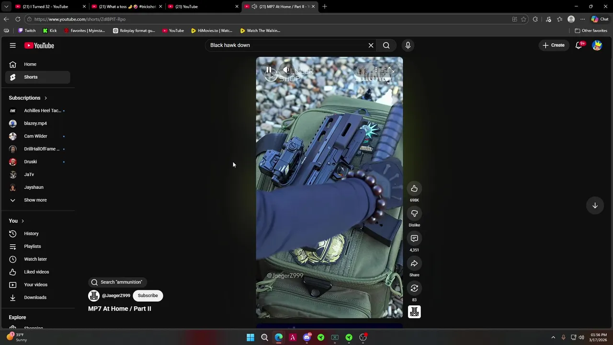Screen dimensions: 613x345
Task: Open DrillHallOfFame channel
Action: tap(38, 149)
